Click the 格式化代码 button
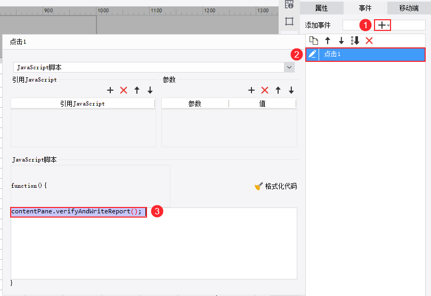 (x=275, y=186)
